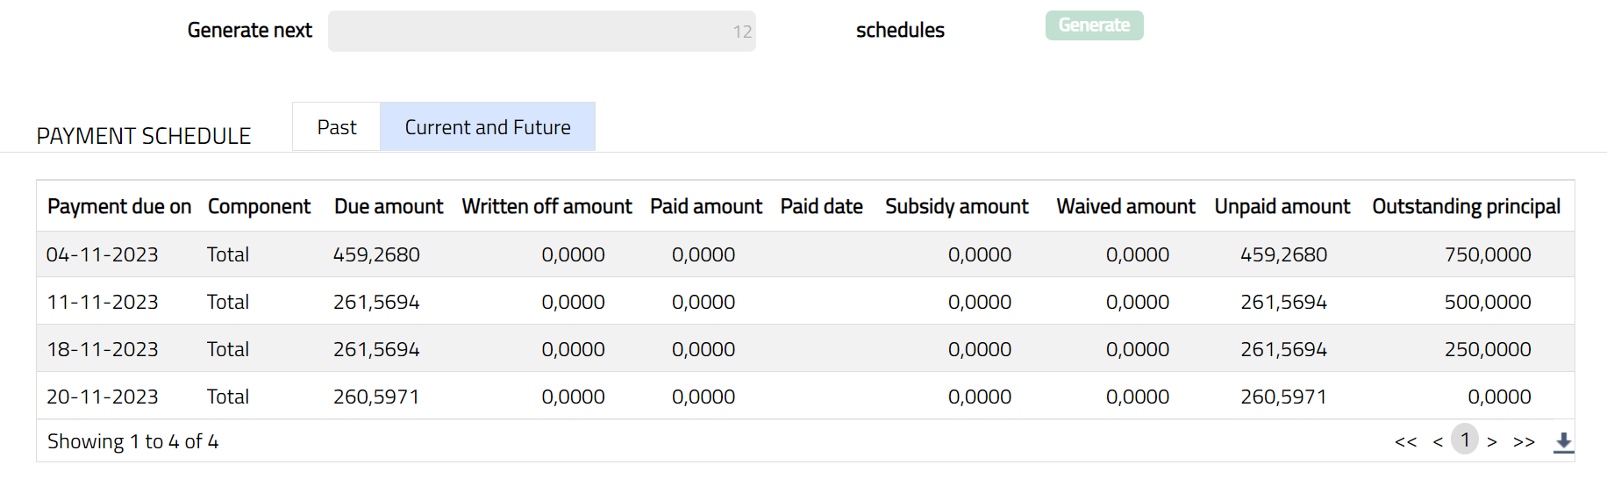Focus the Generate next schedules field
This screenshot has width=1607, height=479.
(541, 32)
